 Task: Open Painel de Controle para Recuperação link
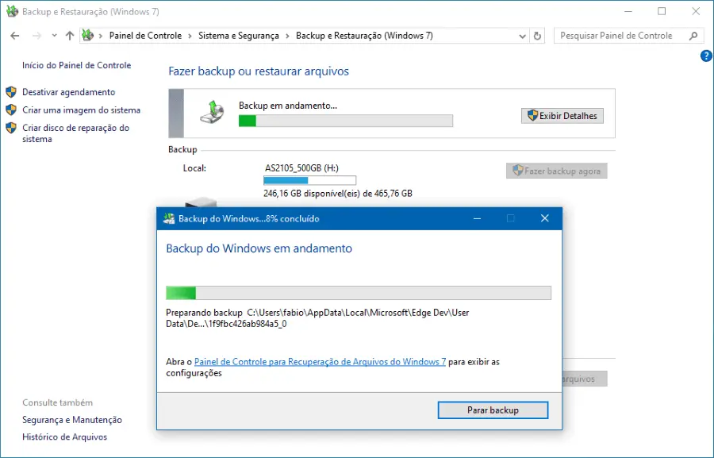321,362
